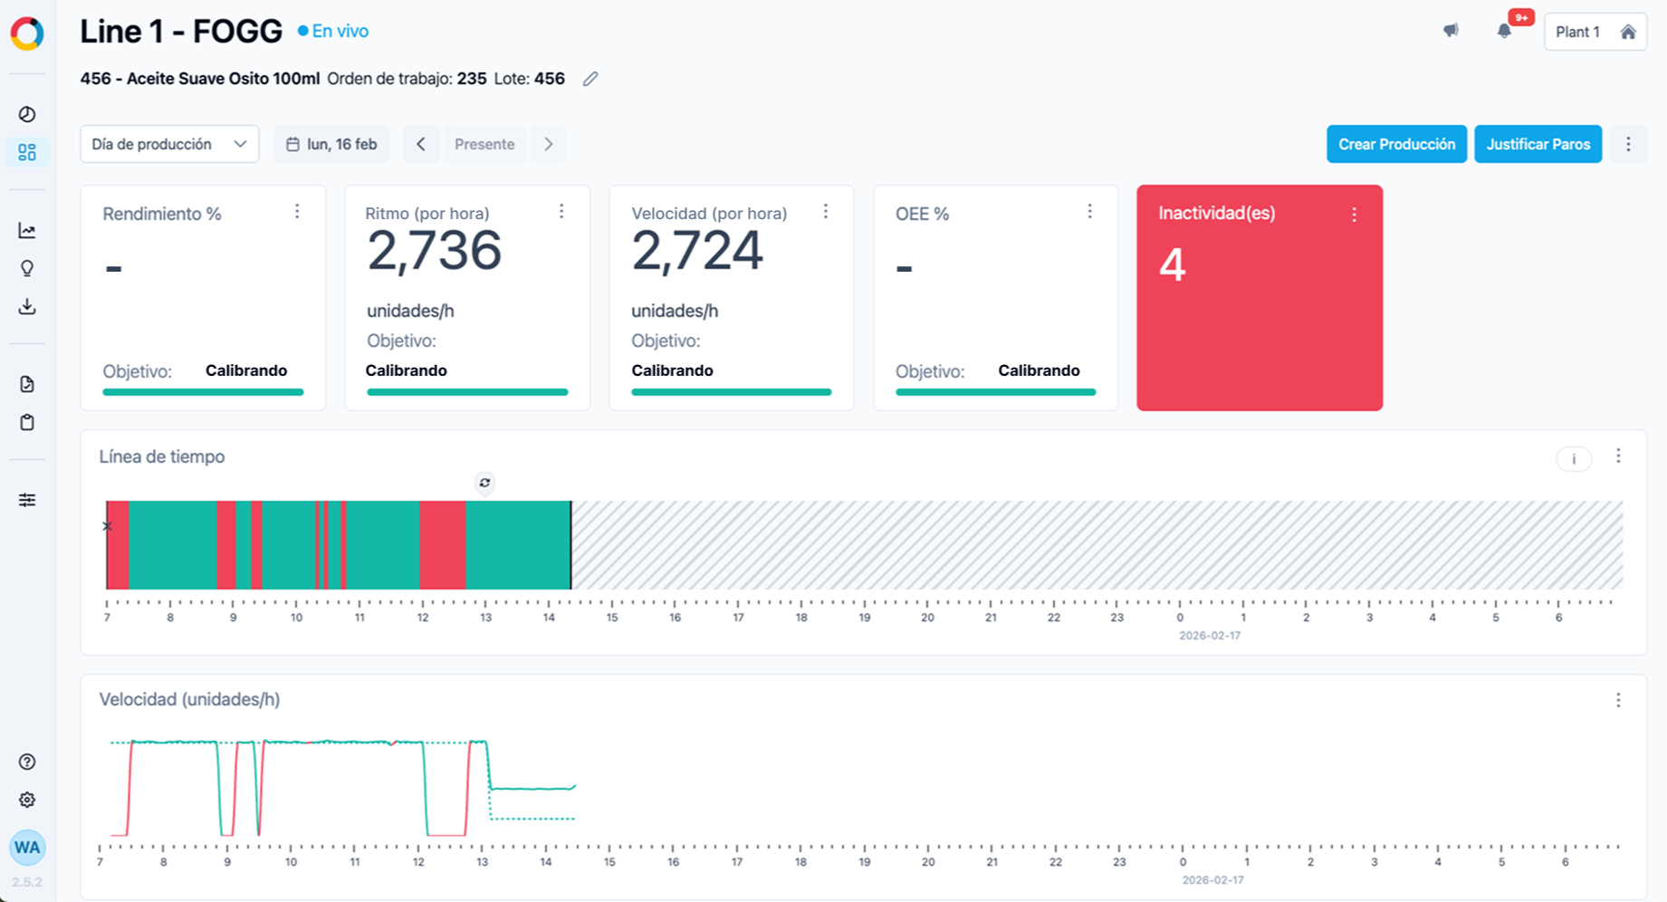Click the timeline refresh icon

pos(484,483)
